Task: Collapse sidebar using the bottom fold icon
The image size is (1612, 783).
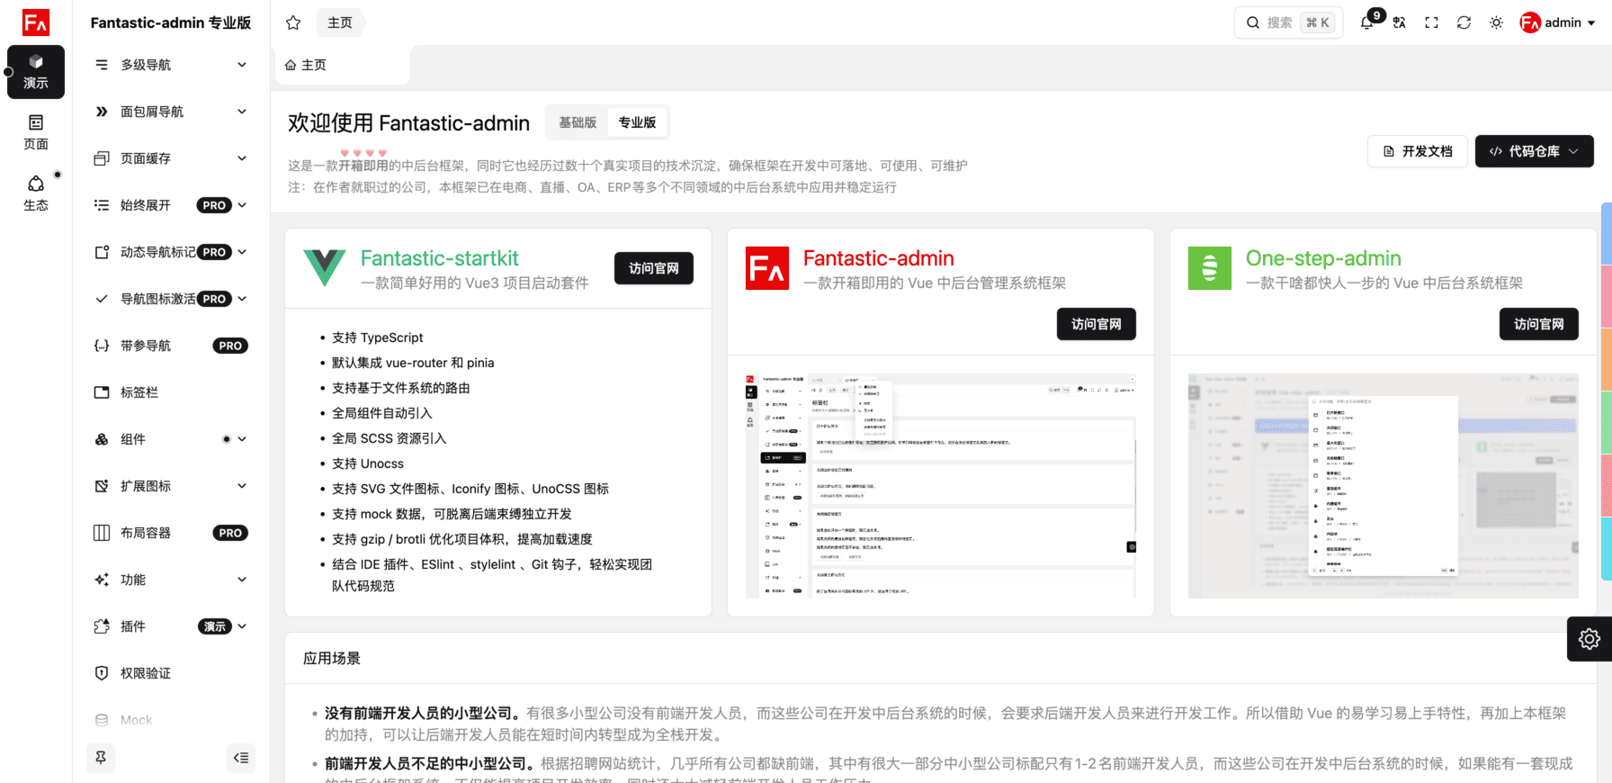Action: (241, 758)
